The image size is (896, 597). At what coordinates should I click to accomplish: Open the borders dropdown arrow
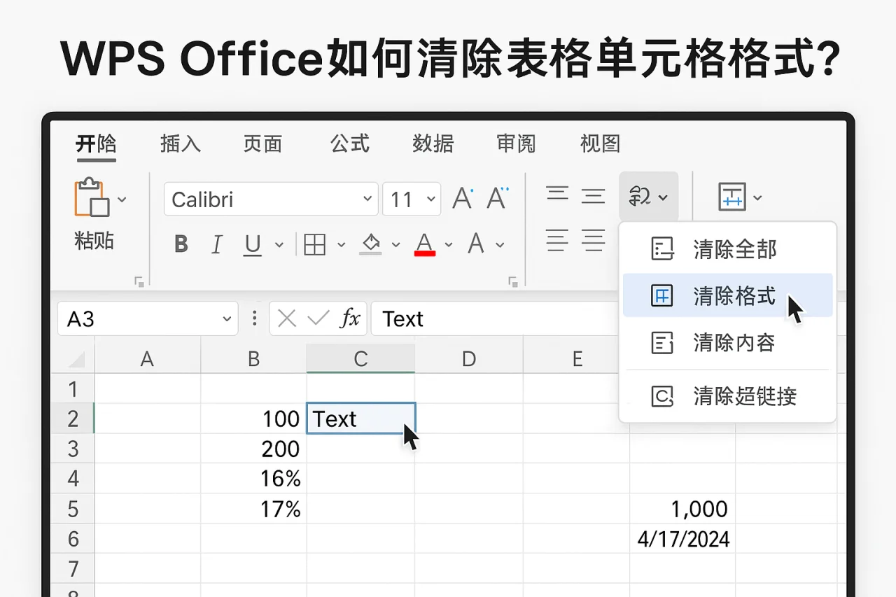point(341,245)
